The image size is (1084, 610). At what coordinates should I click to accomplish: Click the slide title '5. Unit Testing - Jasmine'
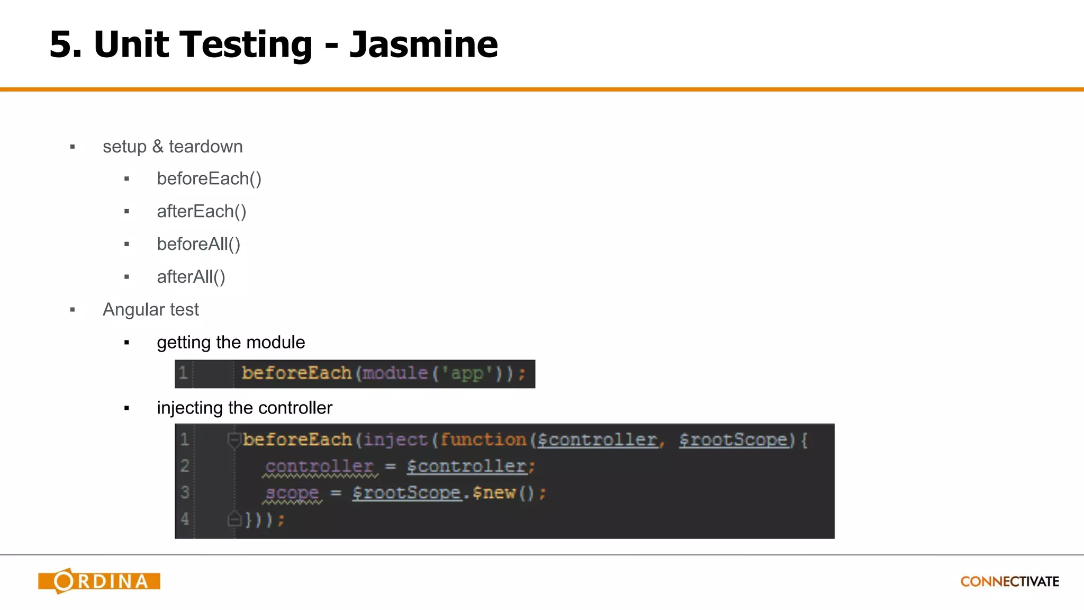[x=274, y=44]
